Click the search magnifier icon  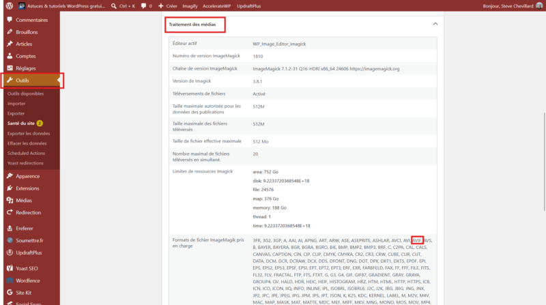[113, 6]
